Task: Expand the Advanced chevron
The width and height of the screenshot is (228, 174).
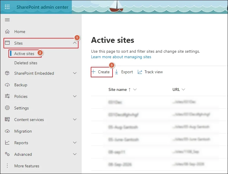Action: pos(75,154)
